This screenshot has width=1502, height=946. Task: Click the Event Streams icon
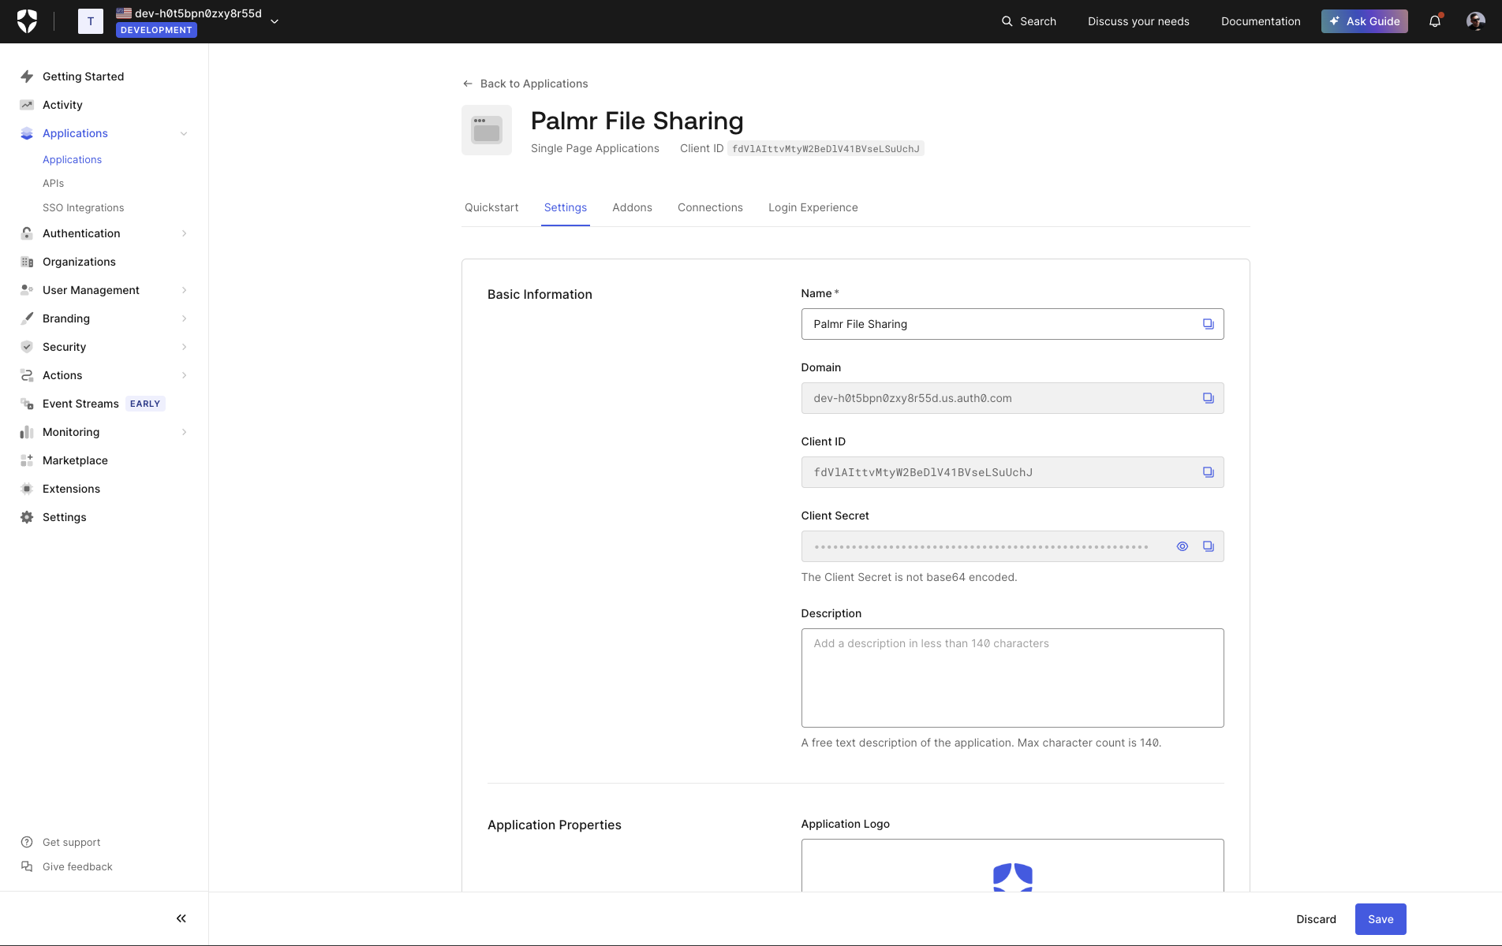tap(27, 404)
